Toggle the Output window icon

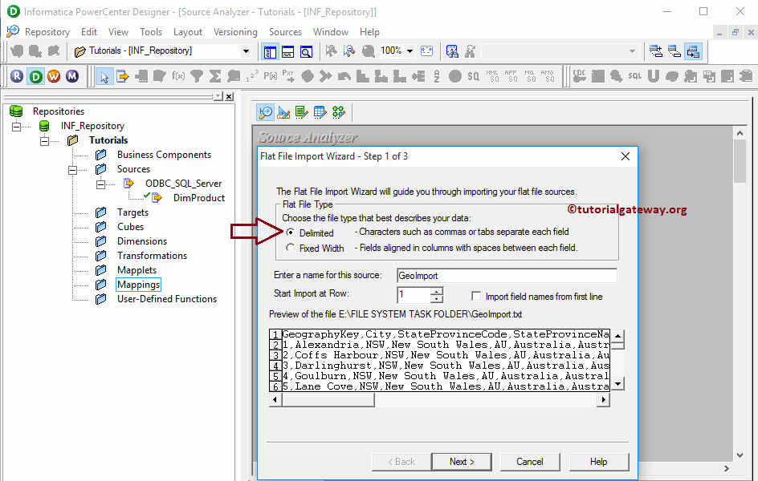[288, 51]
